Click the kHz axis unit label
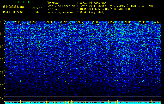 point(2,21)
